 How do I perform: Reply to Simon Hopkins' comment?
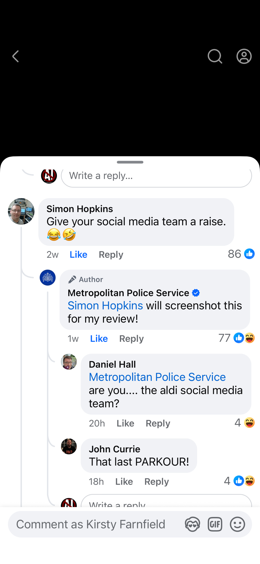[x=111, y=255]
